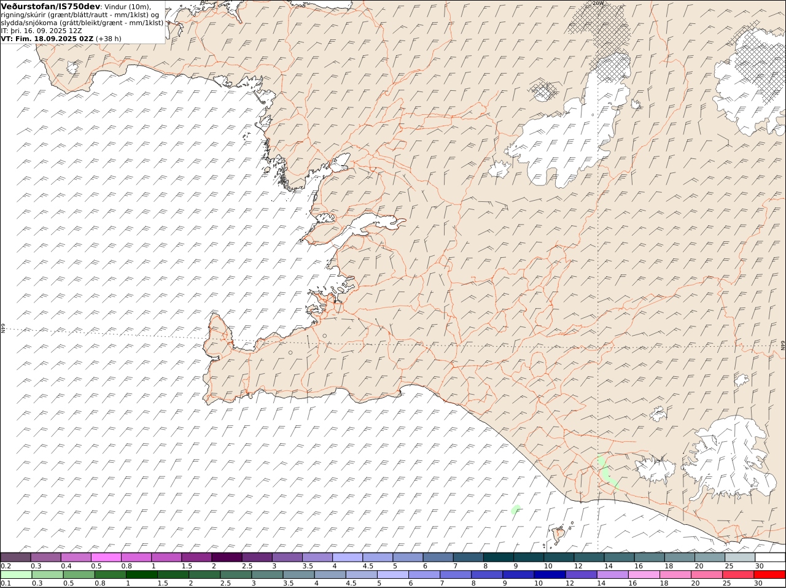Click the grey-green 3–3.5 lower legend swatch

tap(267, 574)
